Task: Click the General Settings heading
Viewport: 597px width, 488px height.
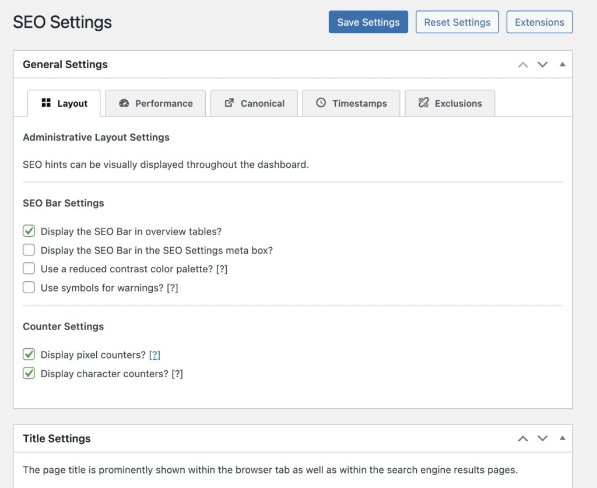Action: pos(65,64)
